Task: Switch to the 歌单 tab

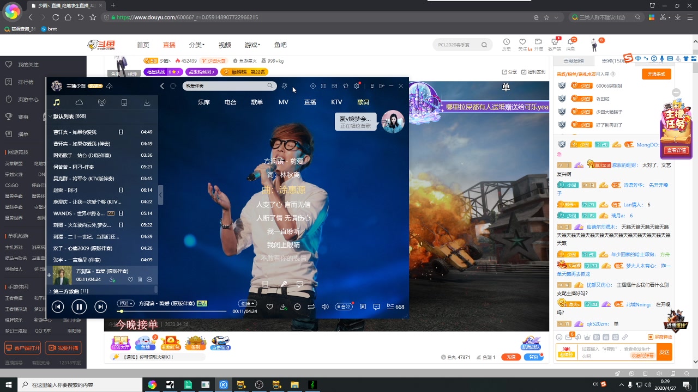Action: coord(257,102)
